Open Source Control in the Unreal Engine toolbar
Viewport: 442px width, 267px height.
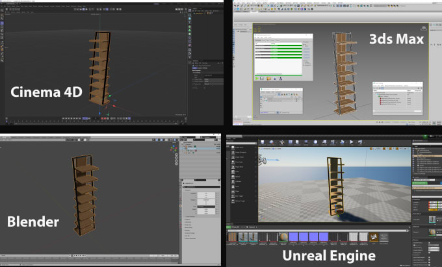[x=272, y=143]
